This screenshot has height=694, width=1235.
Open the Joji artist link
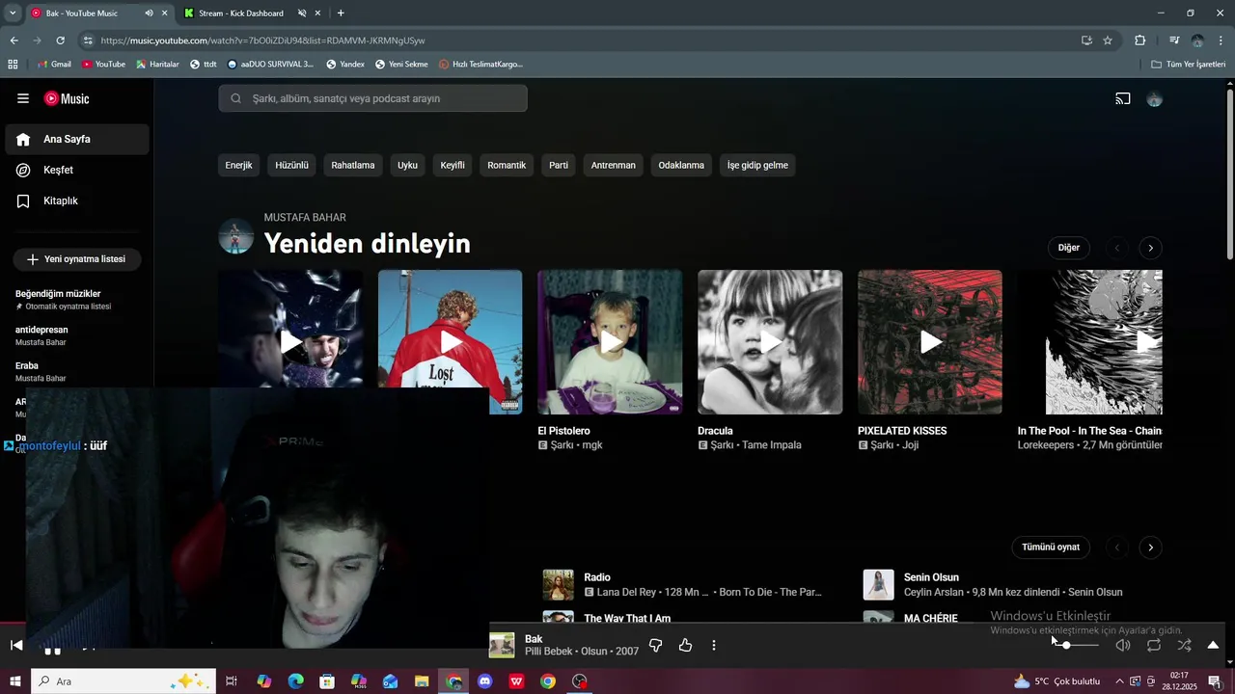911,445
